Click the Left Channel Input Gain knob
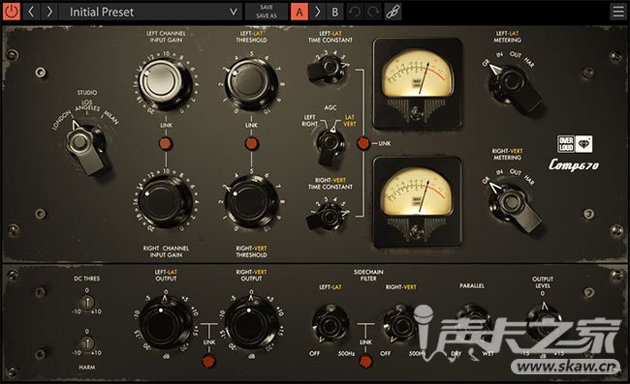The height and width of the screenshot is (384, 630). point(166,84)
